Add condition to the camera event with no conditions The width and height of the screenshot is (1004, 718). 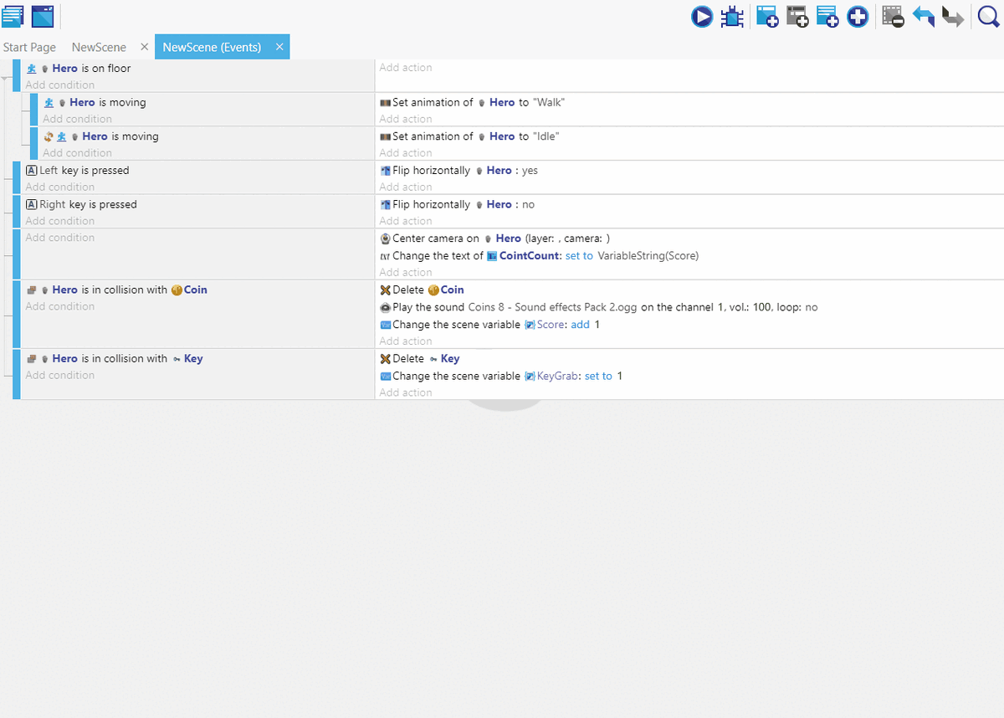tap(59, 238)
